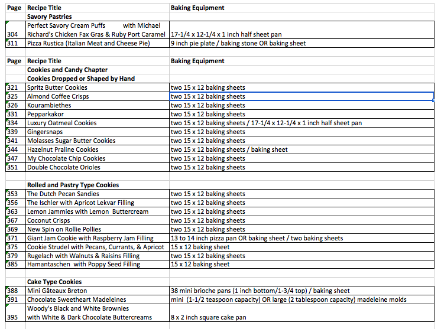Click 'The Ischler with Apricot Lekvar Filling'
Viewport: 441px width, 329px height.
pos(98,203)
